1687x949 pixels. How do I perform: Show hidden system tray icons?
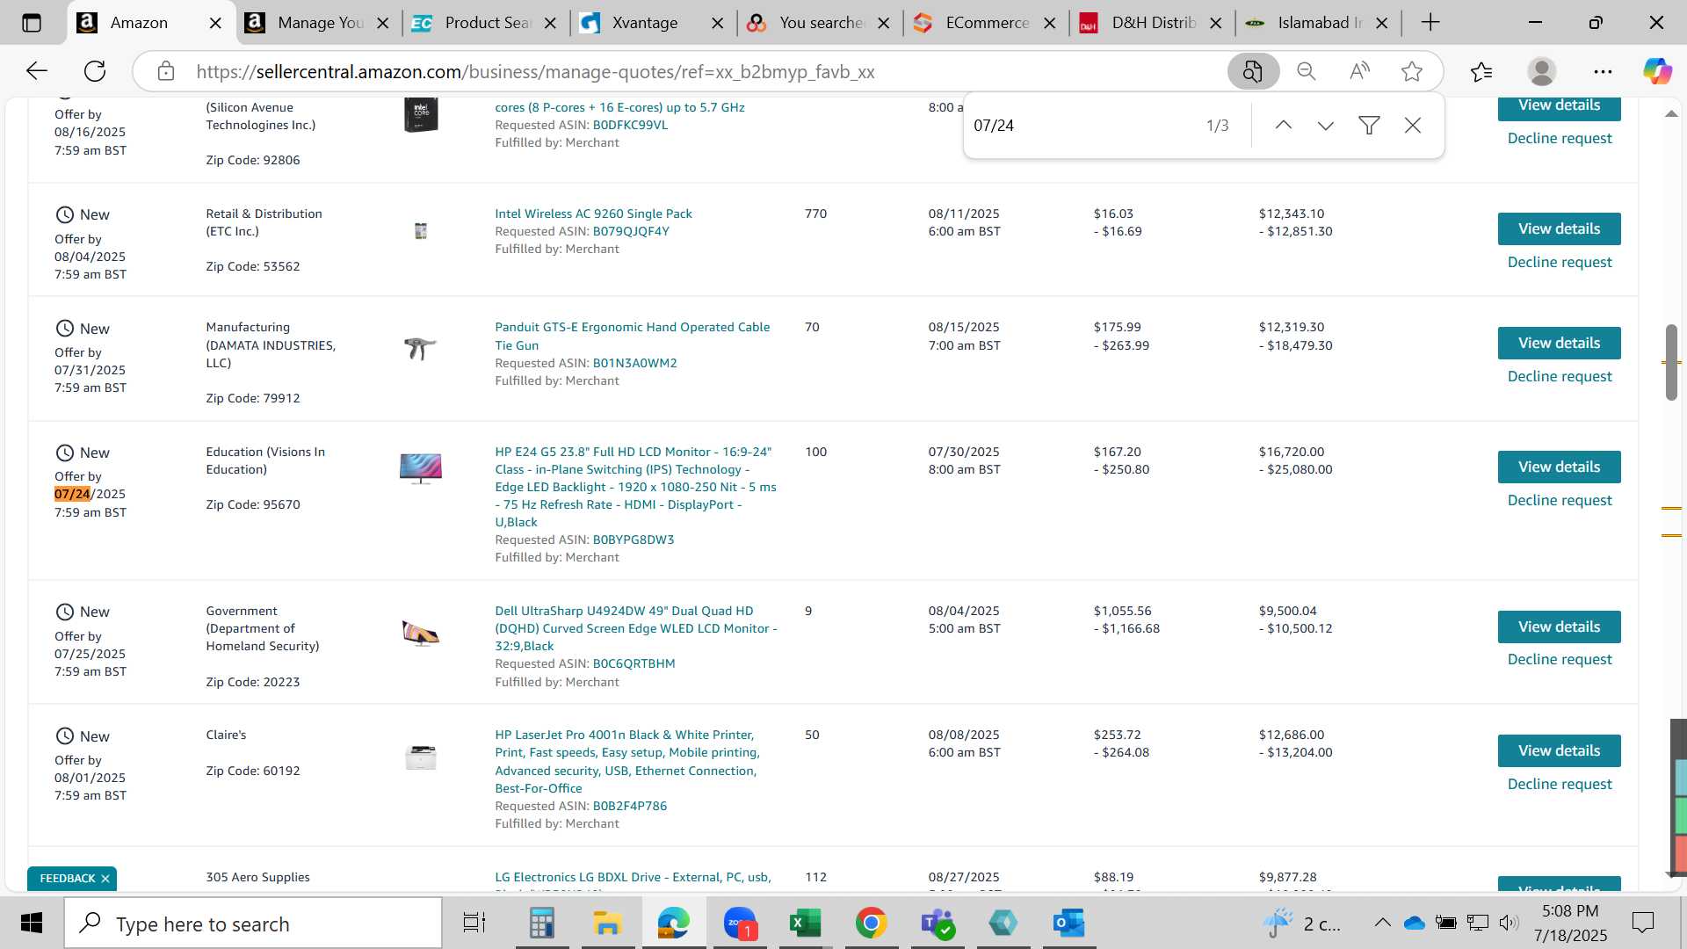(x=1382, y=923)
